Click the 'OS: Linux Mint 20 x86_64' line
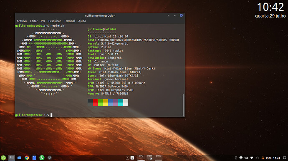This screenshot has height=161, width=288. point(108,37)
